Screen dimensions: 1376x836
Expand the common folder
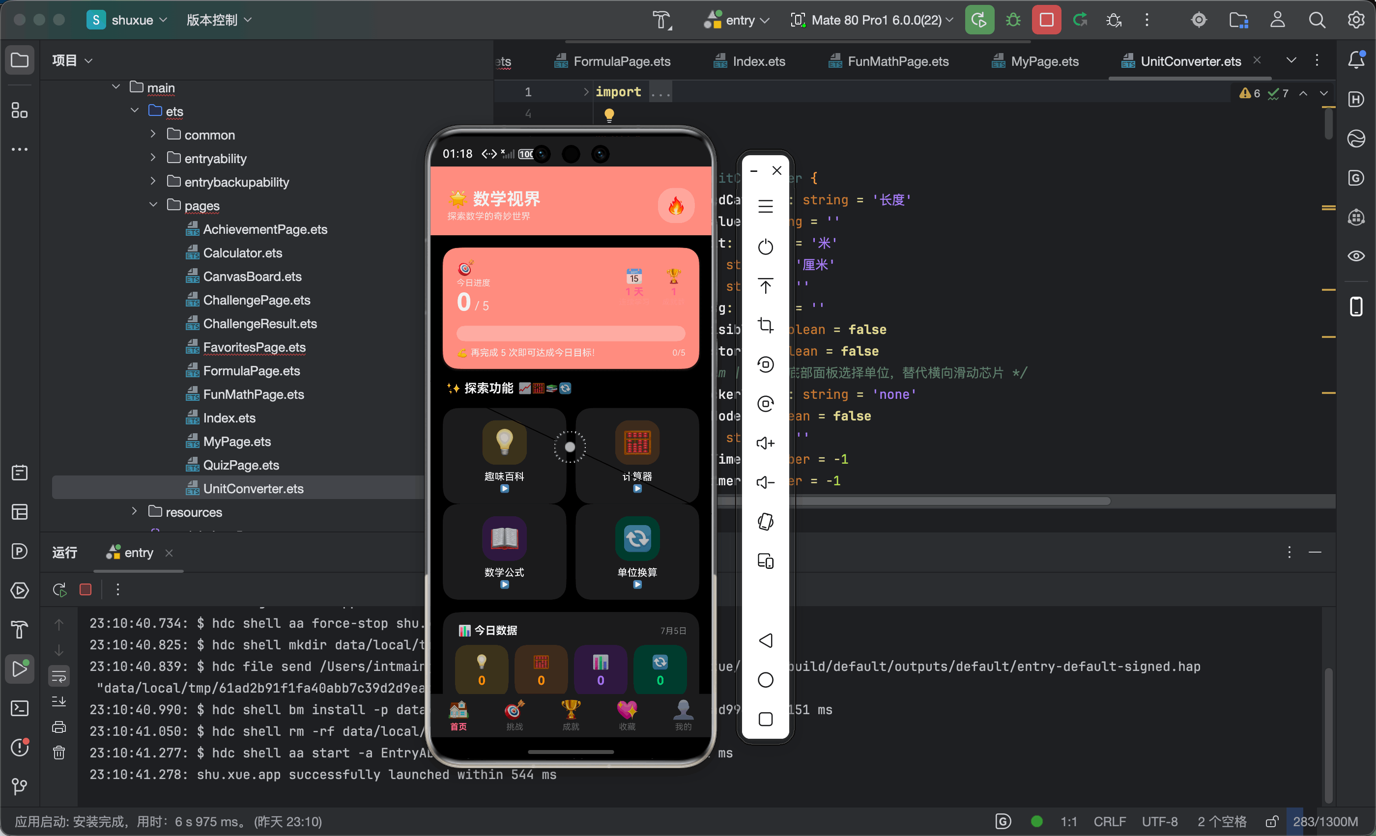pos(153,134)
